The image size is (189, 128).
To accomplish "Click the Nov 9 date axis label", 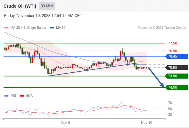I will tap(65, 123).
